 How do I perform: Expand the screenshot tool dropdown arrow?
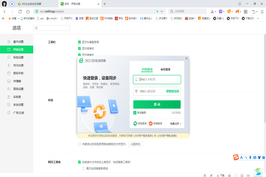[x=215, y=12]
